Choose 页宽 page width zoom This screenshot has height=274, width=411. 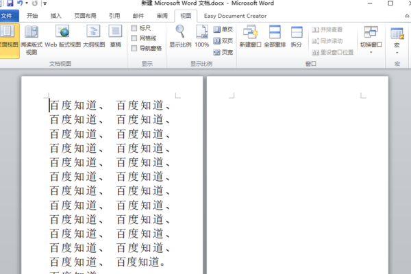click(x=223, y=53)
